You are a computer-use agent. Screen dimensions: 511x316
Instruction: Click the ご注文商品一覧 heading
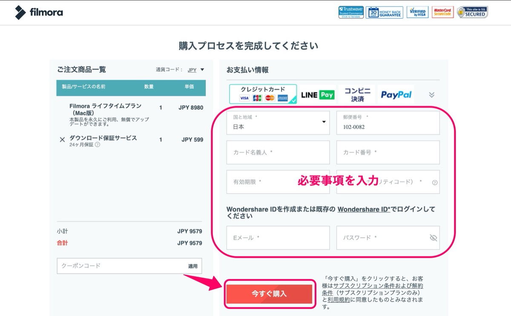pyautogui.click(x=81, y=69)
